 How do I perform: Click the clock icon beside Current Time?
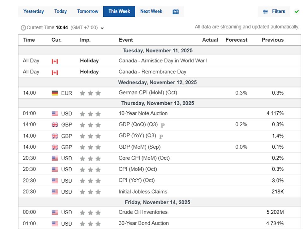23,28
